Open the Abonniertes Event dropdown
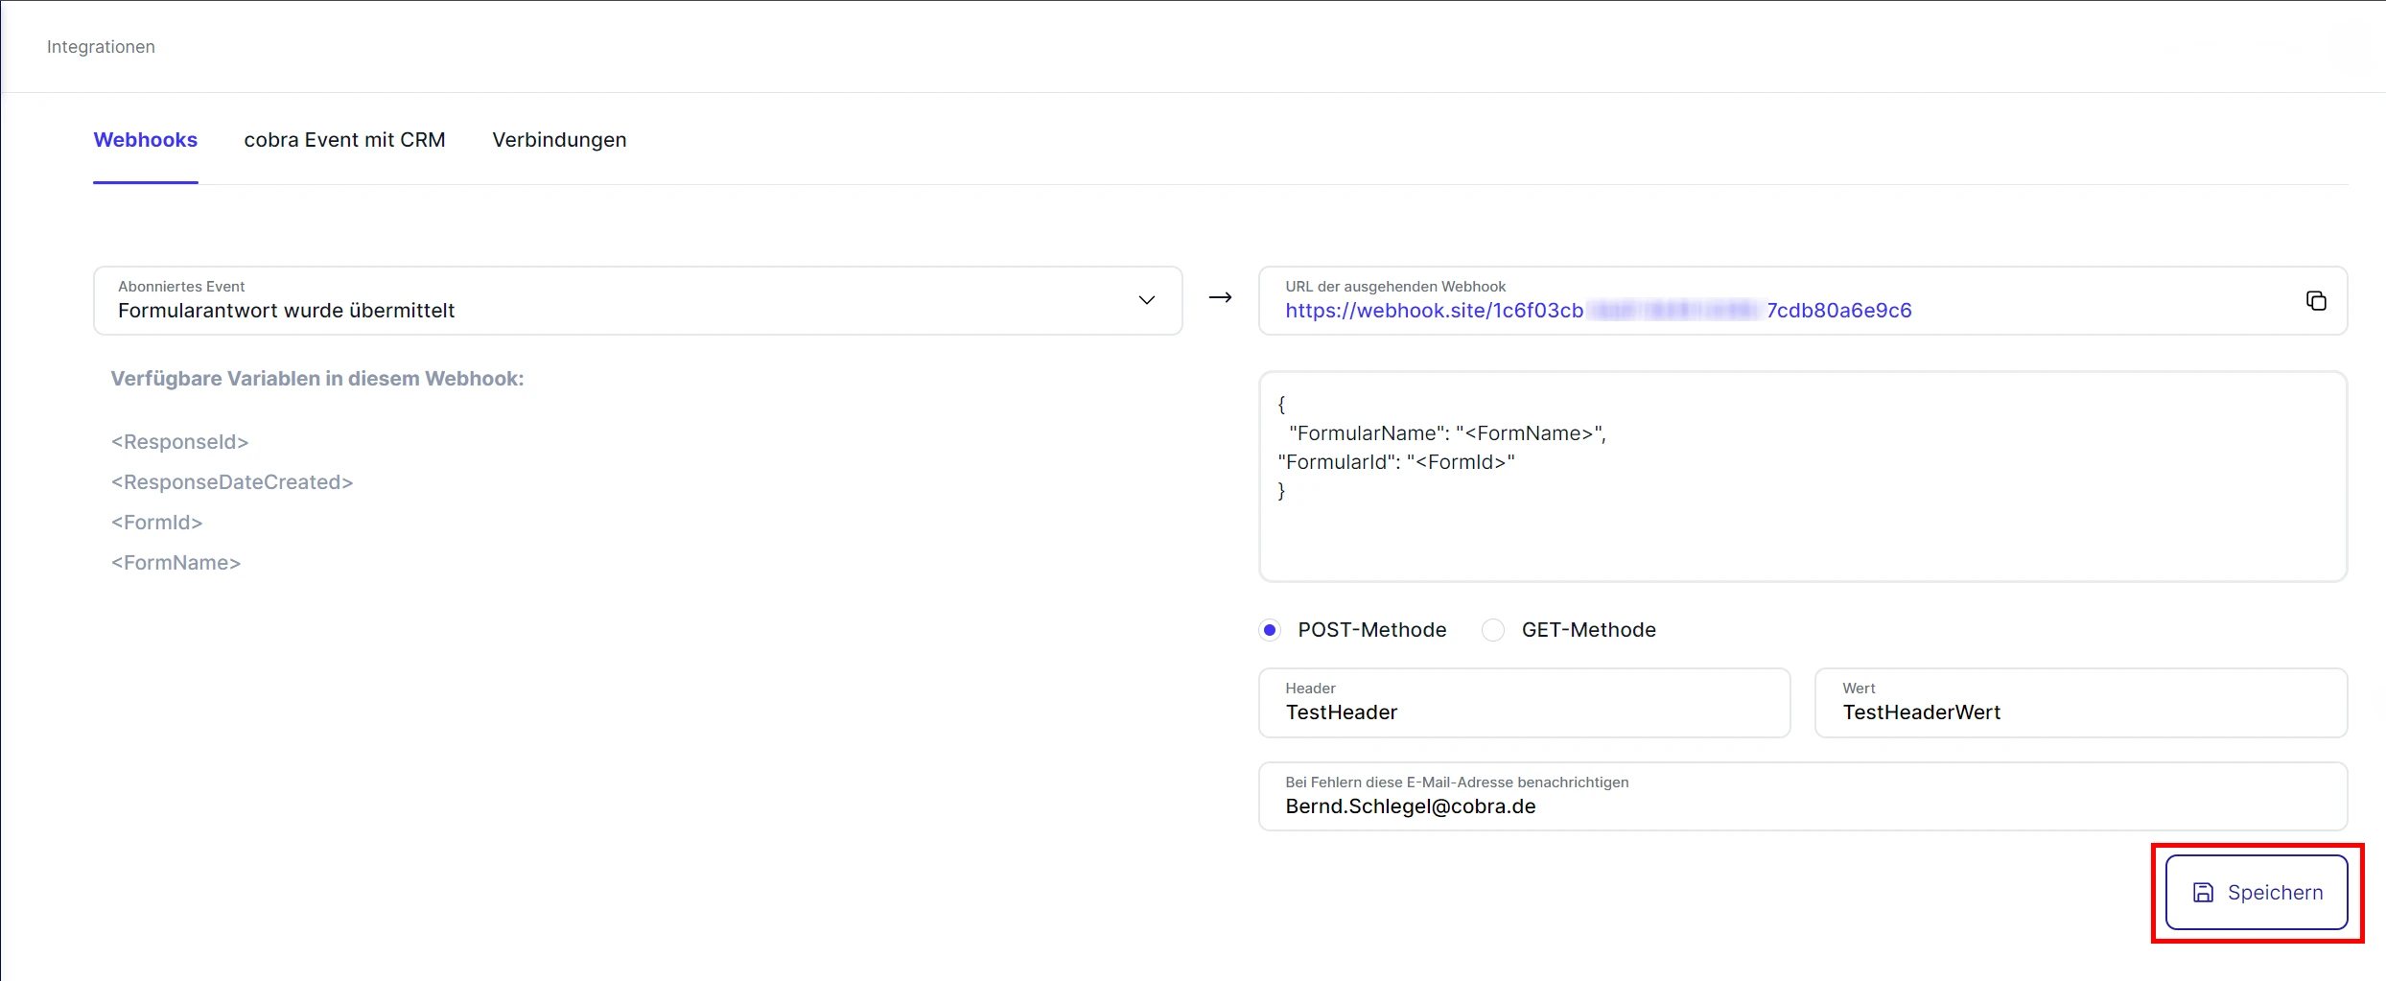The width and height of the screenshot is (2386, 981). pyautogui.click(x=637, y=300)
